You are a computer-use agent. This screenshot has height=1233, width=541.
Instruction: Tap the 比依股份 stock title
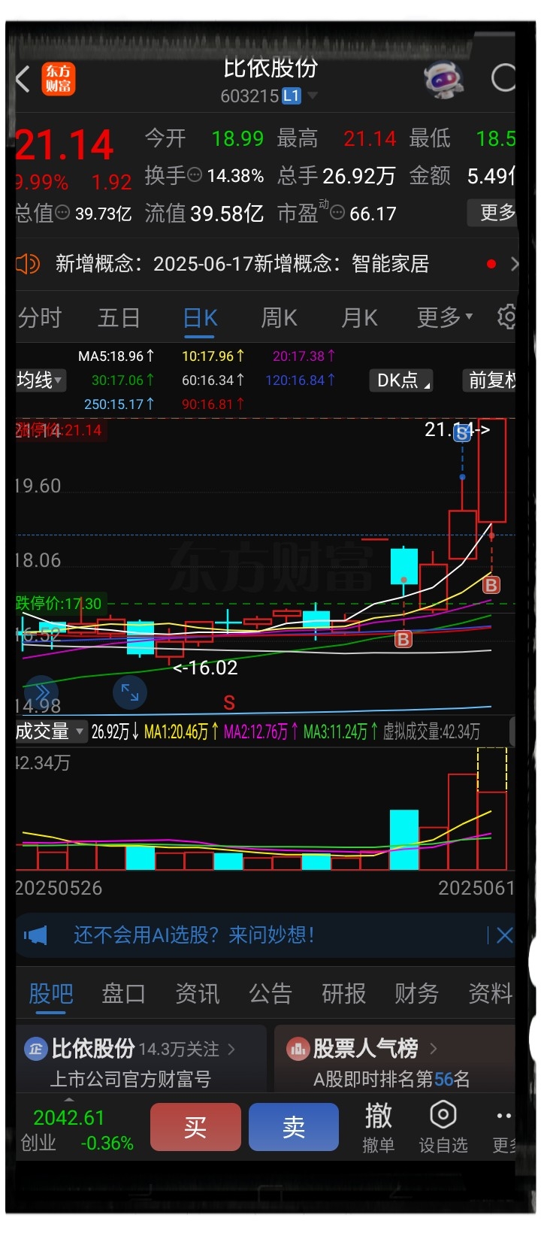coord(270,68)
